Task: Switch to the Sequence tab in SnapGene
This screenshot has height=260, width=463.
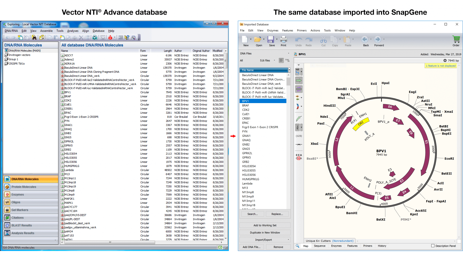Action: coord(319,246)
